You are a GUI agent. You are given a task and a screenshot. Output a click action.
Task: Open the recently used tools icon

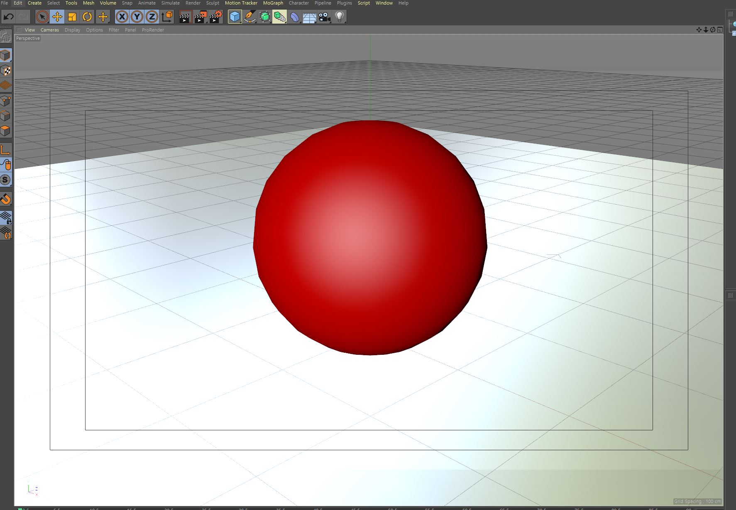103,17
